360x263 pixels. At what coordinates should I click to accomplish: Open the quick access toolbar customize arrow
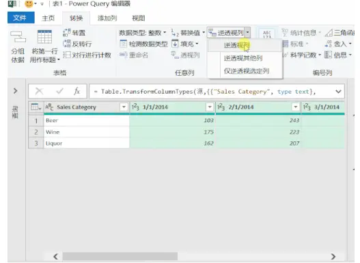pyautogui.click(x=42, y=4)
